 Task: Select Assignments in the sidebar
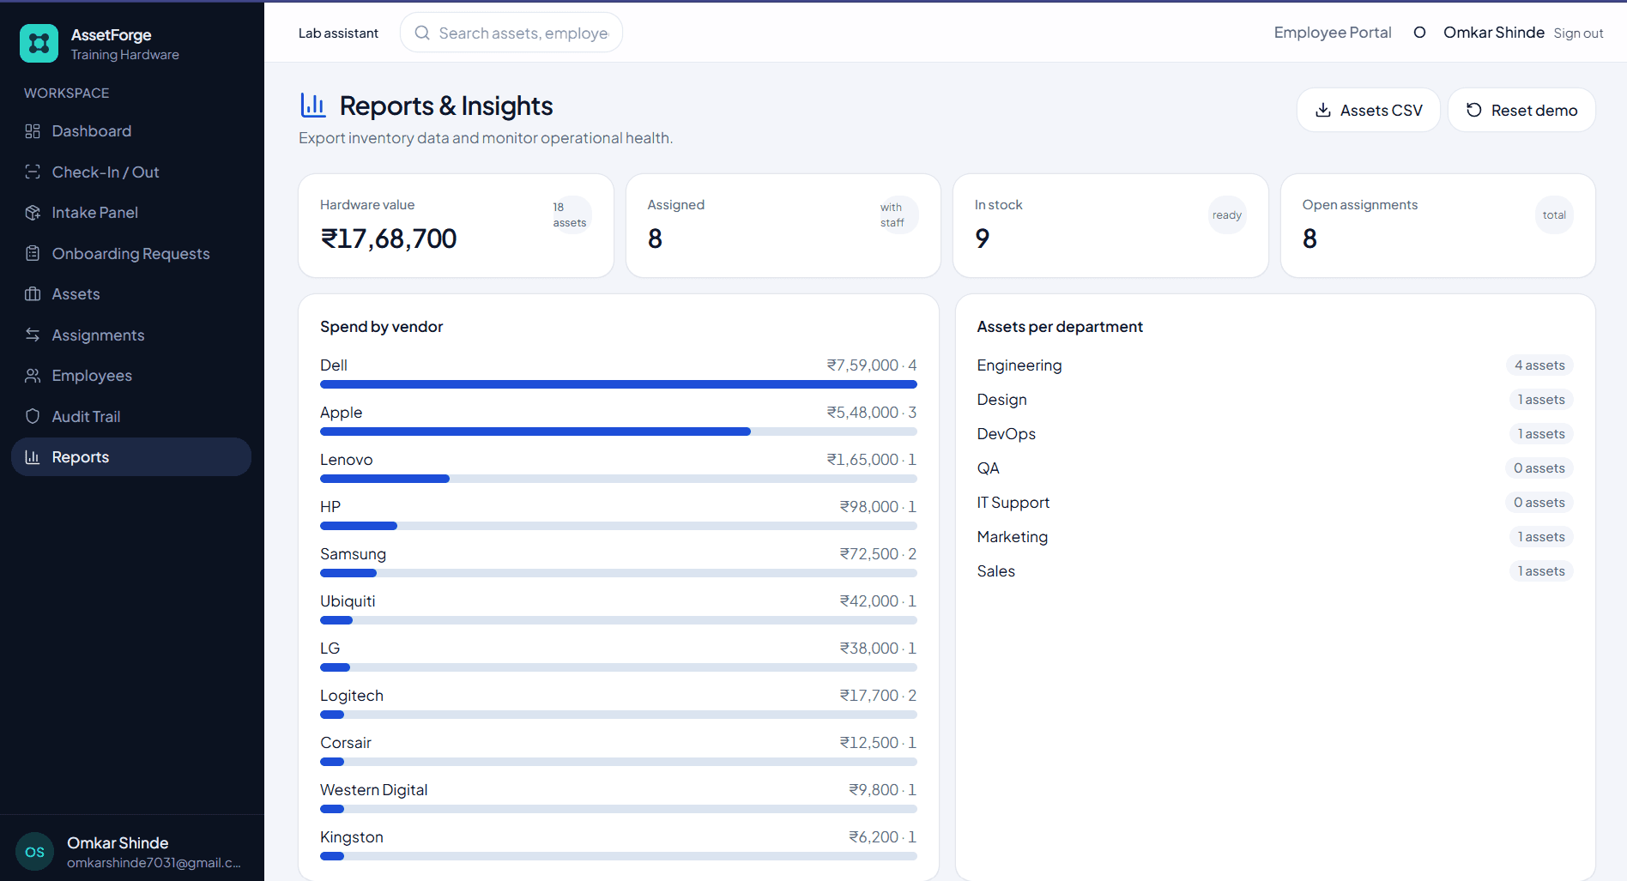pos(131,335)
